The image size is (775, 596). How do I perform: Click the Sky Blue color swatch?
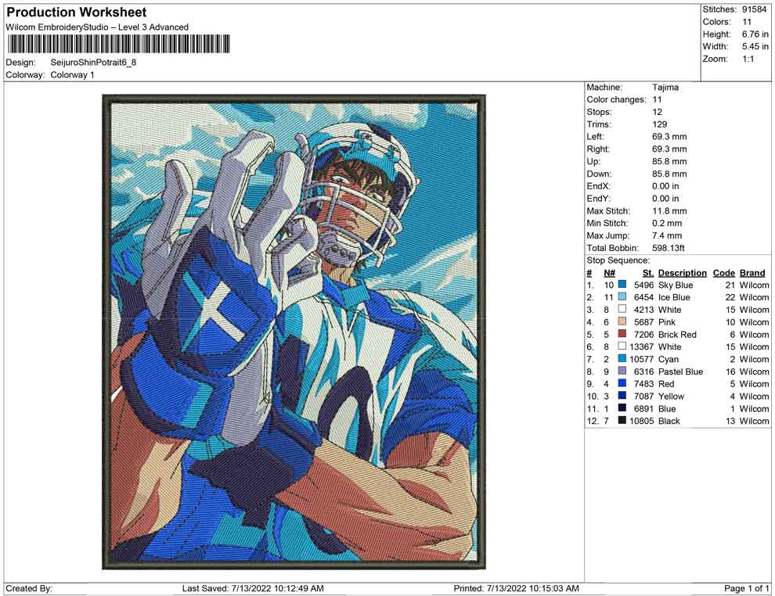click(x=622, y=285)
